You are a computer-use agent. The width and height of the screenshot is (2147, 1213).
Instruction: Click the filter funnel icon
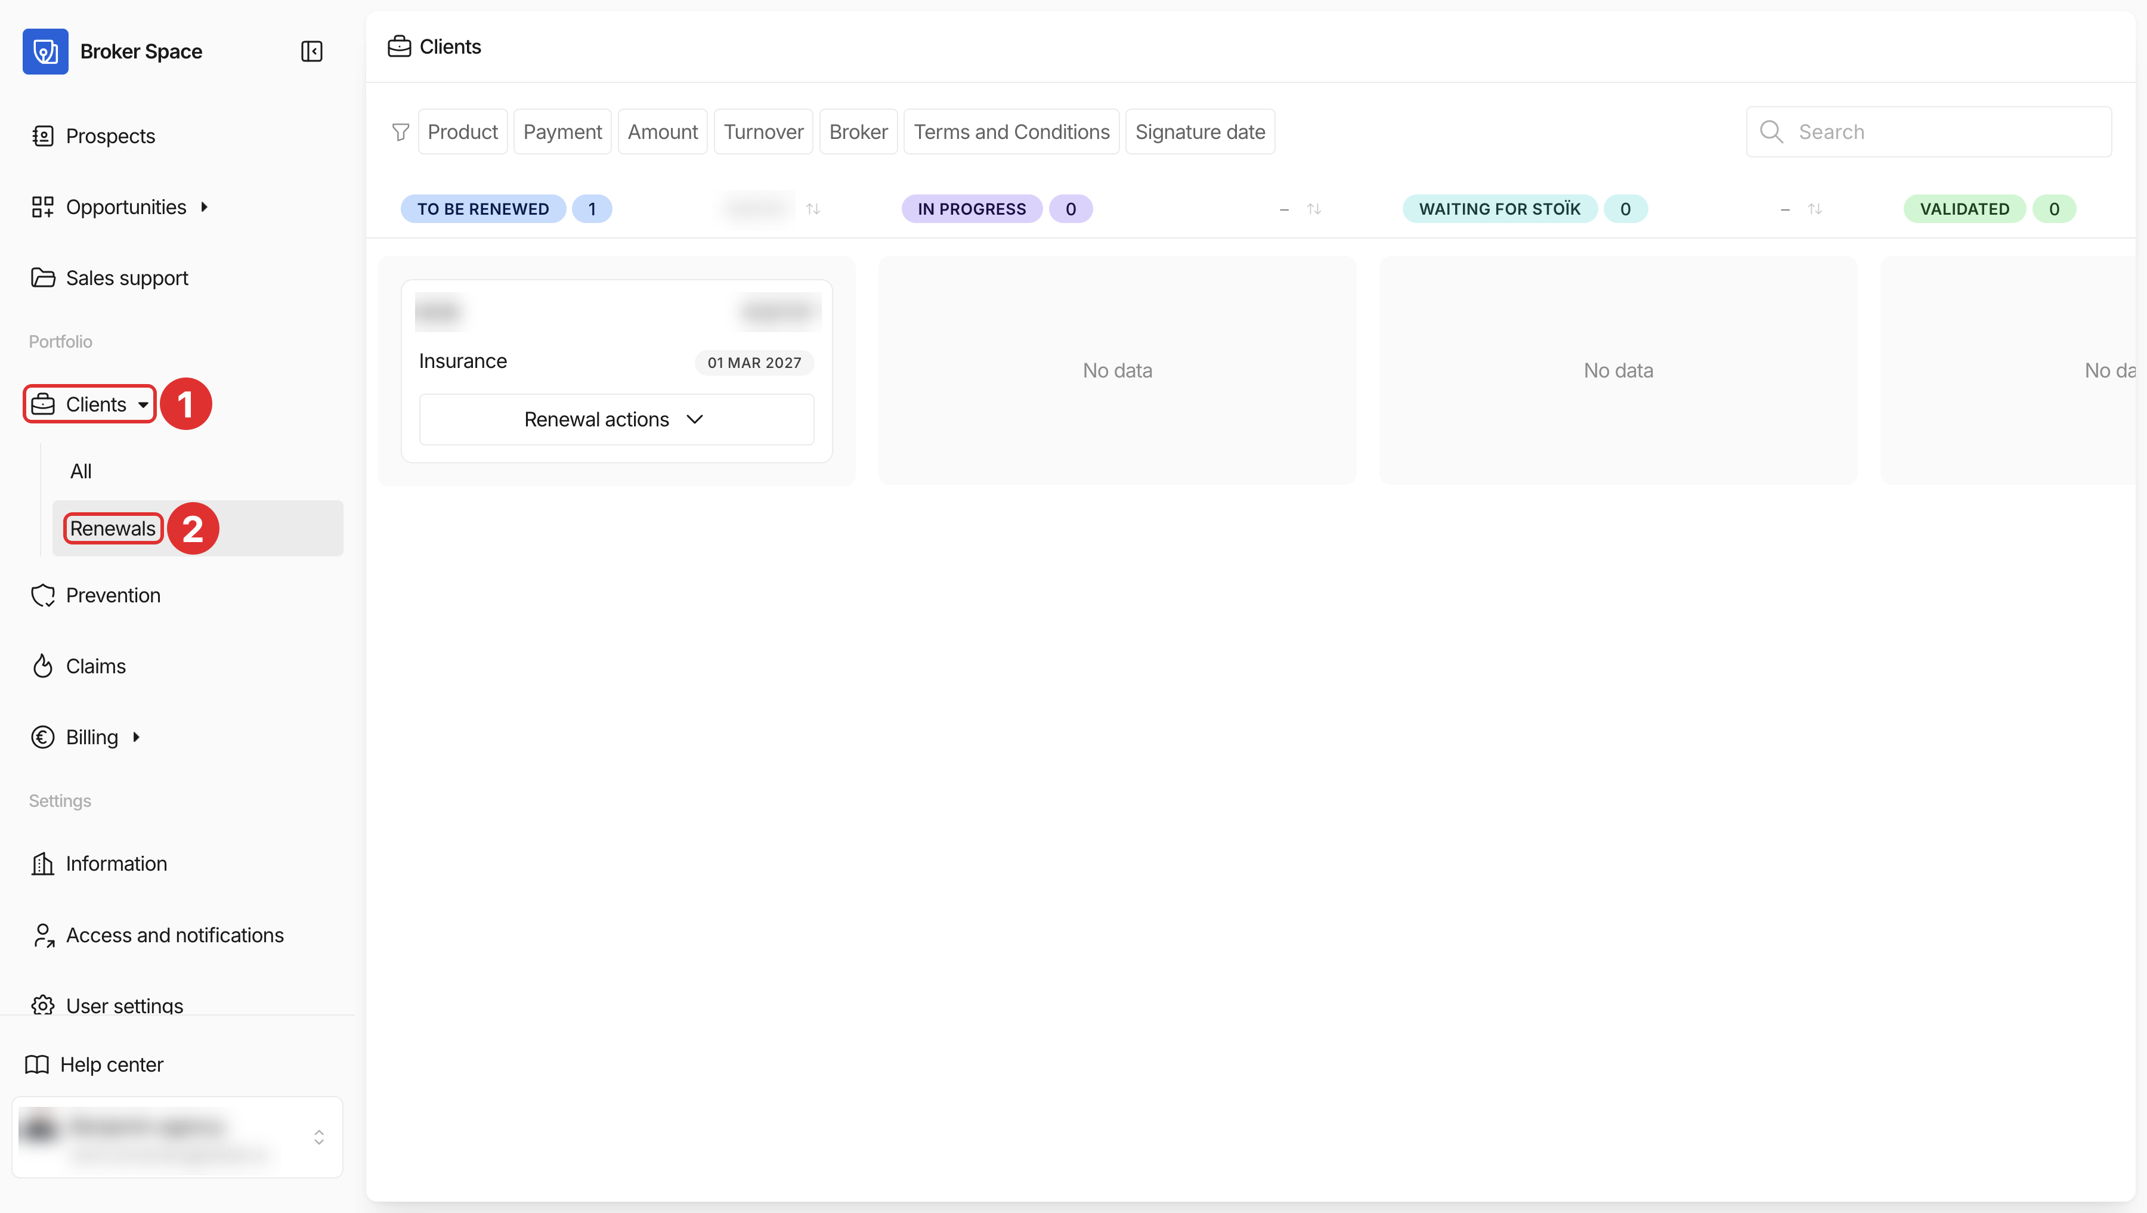401,132
